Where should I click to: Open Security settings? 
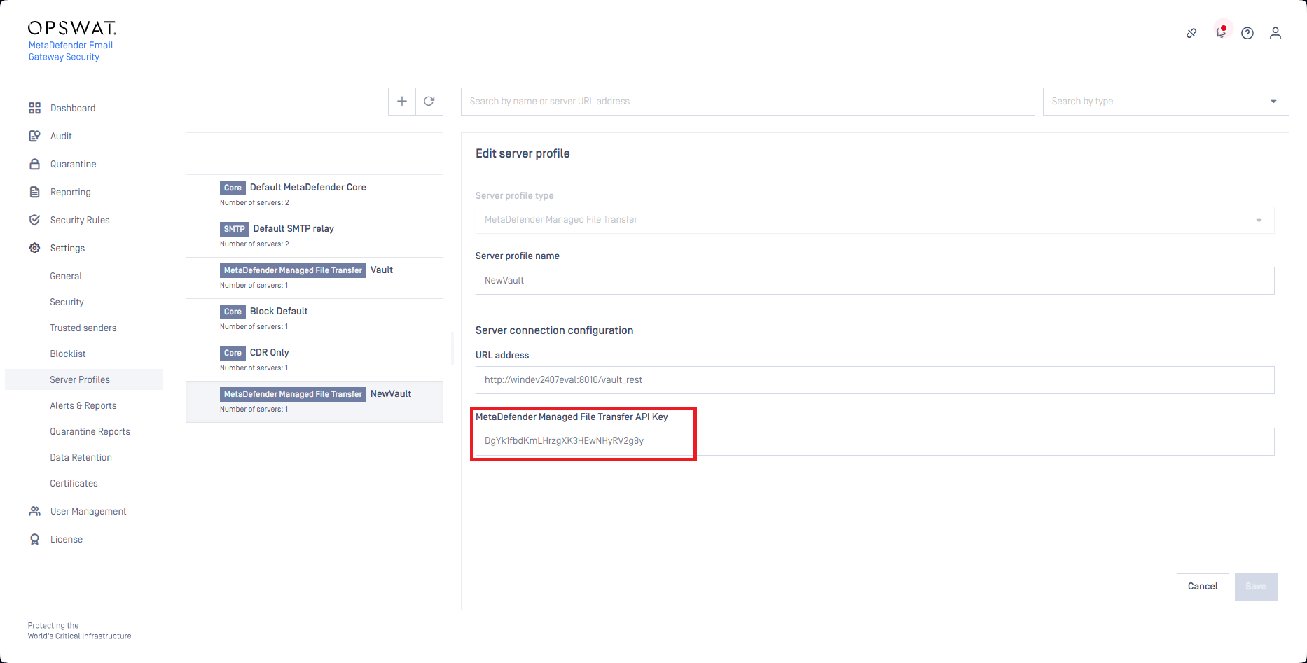click(x=67, y=302)
